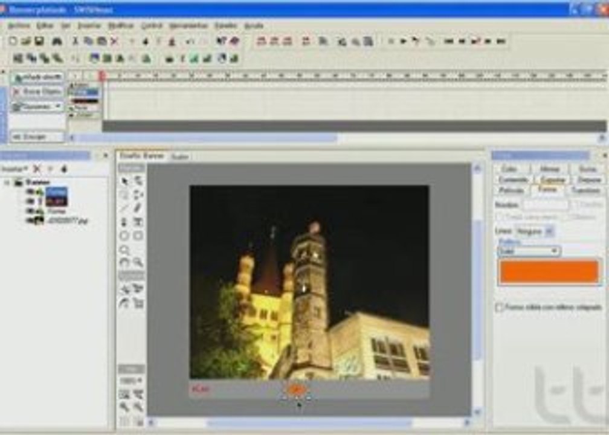The image size is (609, 435).
Task: Click the Encoger button
Action: pos(37,137)
